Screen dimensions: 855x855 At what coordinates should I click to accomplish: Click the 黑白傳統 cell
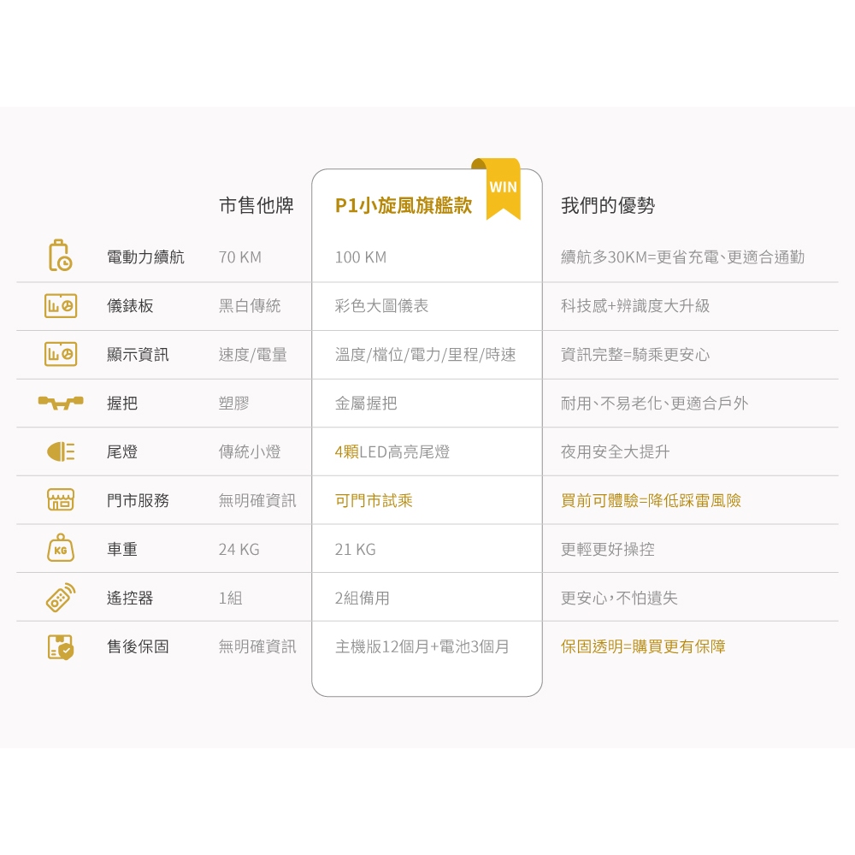pyautogui.click(x=250, y=306)
